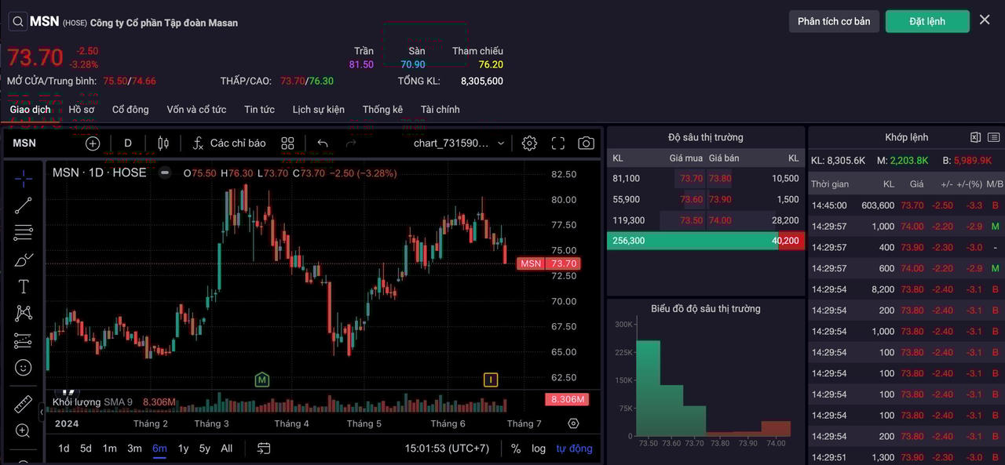Export matched orders to Excel

(975, 137)
